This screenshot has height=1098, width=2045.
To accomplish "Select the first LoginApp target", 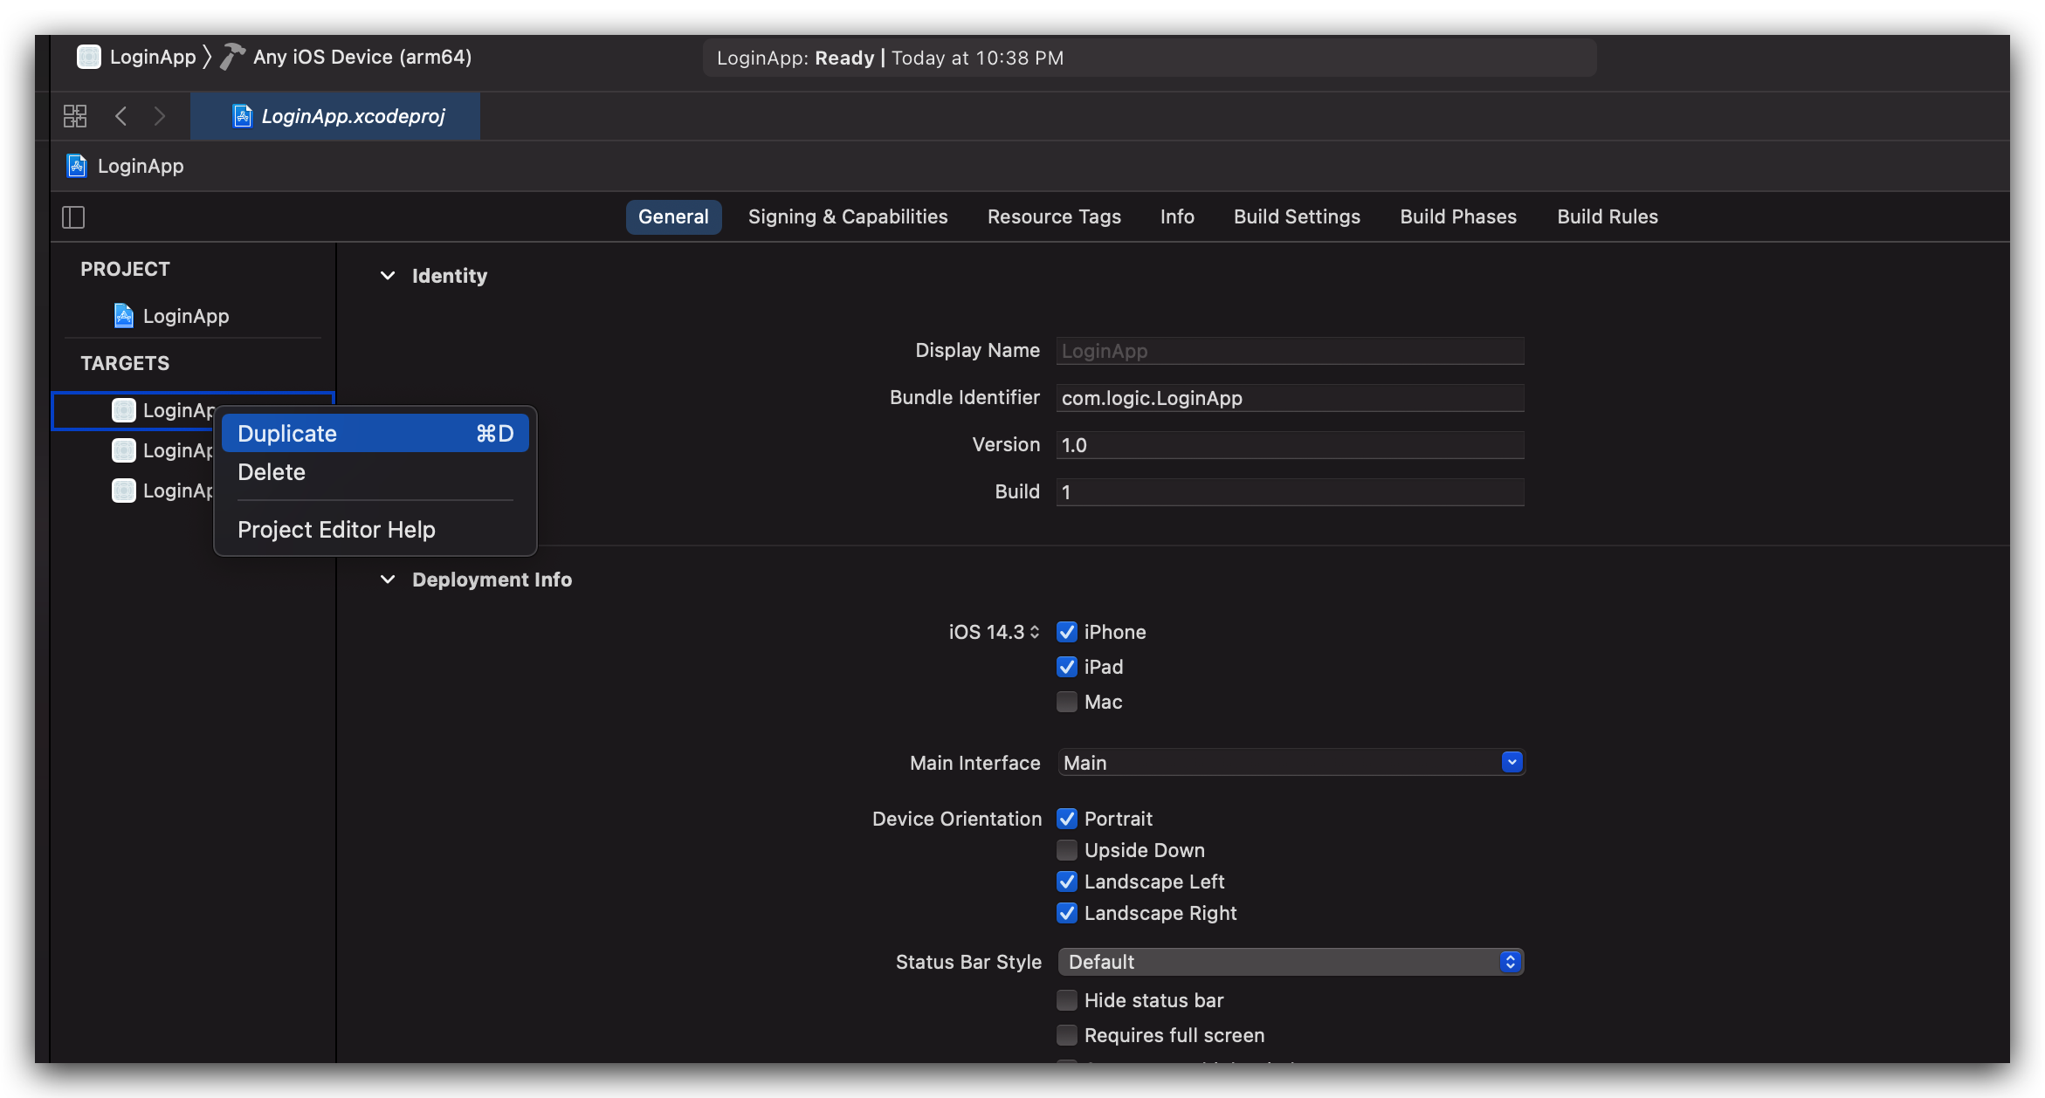I will coord(192,410).
